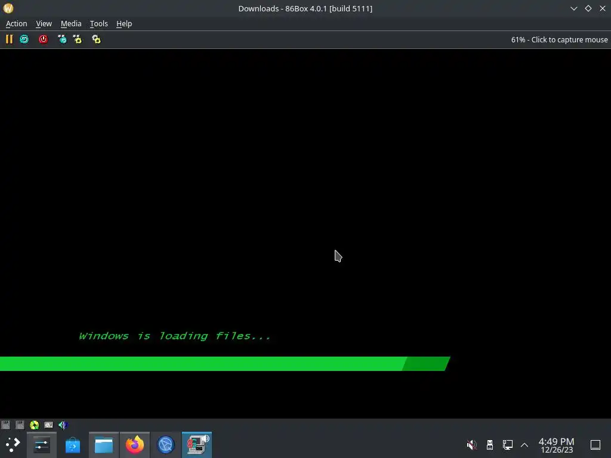Screen dimensions: 611x458
Task: Click the emulated screen's green loading progress bar
Action: [x=225, y=364]
